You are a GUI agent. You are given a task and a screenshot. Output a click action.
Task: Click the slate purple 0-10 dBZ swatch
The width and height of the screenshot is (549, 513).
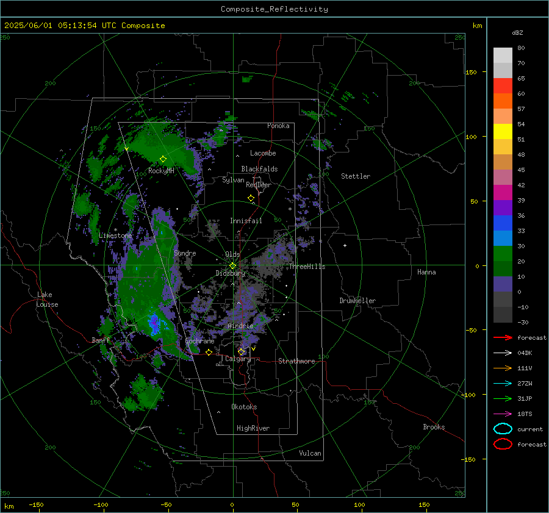[503, 284]
